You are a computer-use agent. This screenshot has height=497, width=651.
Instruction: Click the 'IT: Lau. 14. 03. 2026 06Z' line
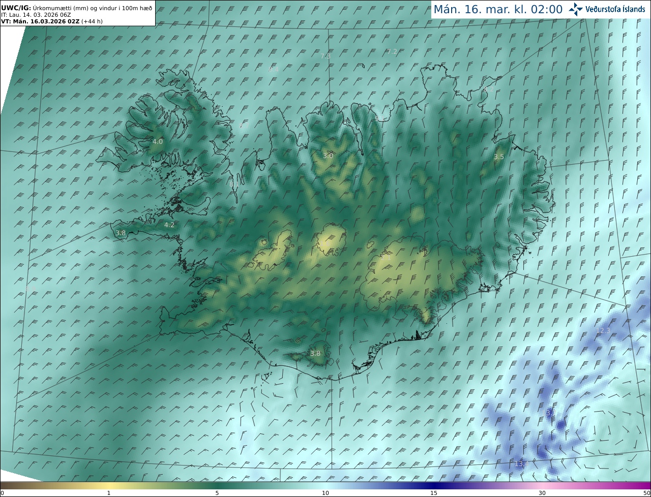point(36,15)
